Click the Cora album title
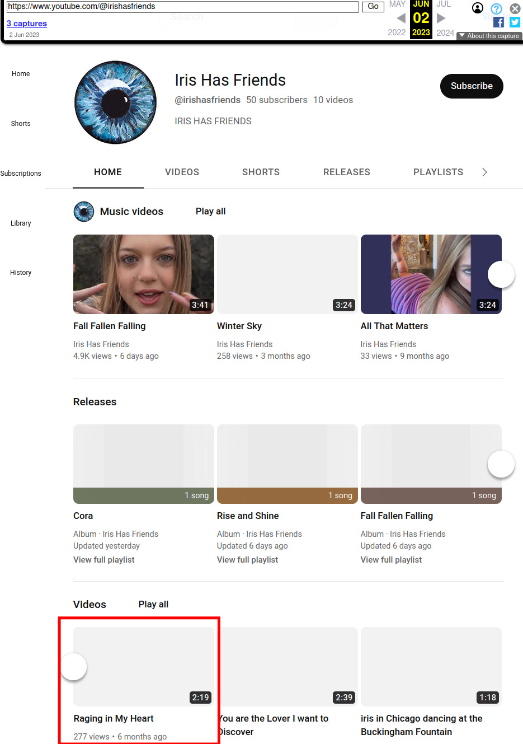The image size is (523, 744). click(83, 516)
